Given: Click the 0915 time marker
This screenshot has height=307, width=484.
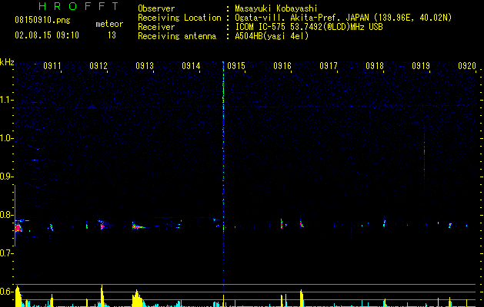Looking at the screenshot, I should point(236,66).
